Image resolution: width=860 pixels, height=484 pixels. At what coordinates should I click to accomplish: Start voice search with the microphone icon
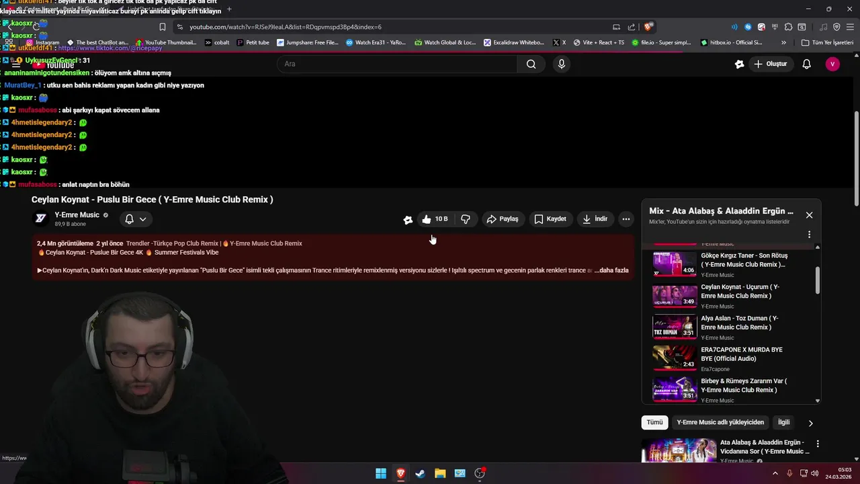pyautogui.click(x=562, y=64)
